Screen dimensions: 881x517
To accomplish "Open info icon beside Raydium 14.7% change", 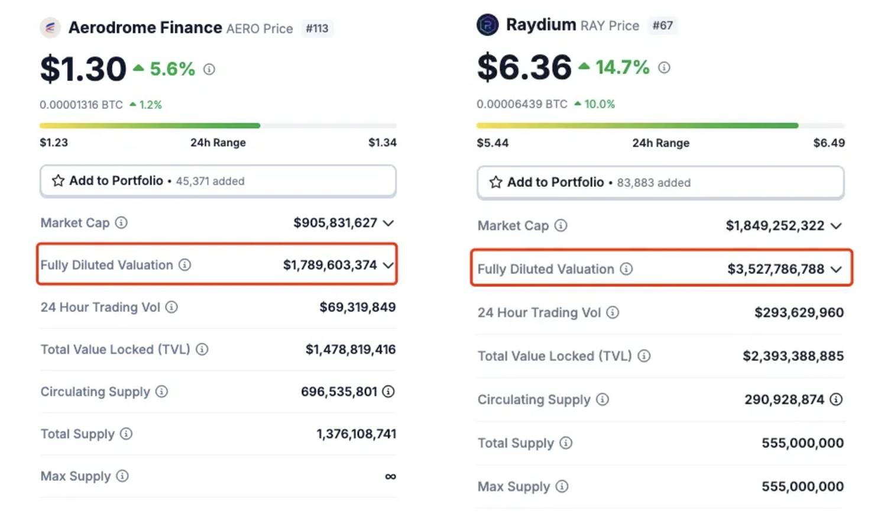I will (x=664, y=67).
